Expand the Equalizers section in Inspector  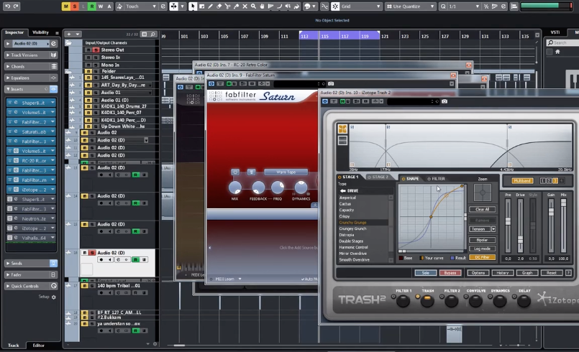click(x=8, y=78)
